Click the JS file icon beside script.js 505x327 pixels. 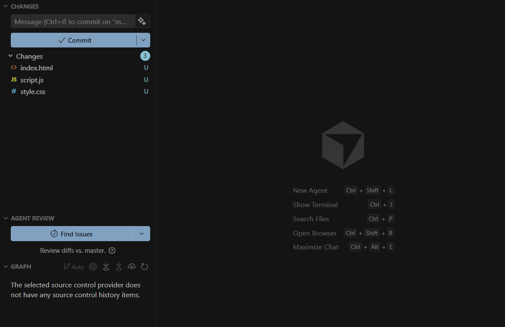click(x=14, y=79)
